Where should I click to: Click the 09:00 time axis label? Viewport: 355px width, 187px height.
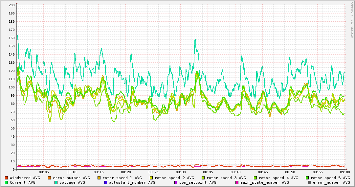tap(344, 172)
